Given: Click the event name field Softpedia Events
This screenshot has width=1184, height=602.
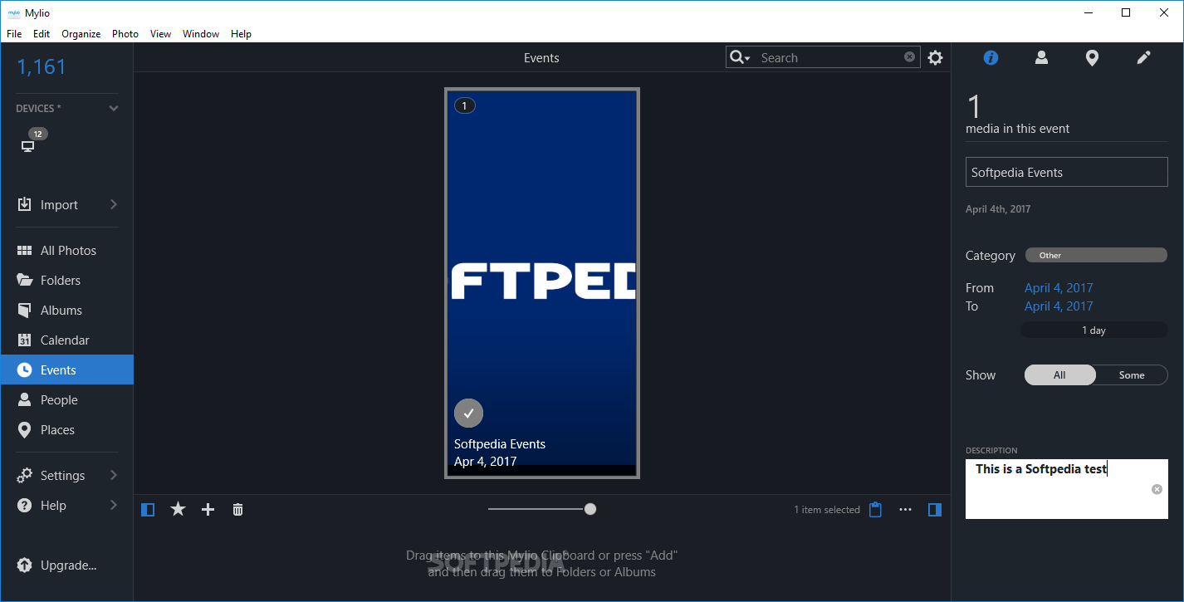Looking at the screenshot, I should click(x=1066, y=173).
